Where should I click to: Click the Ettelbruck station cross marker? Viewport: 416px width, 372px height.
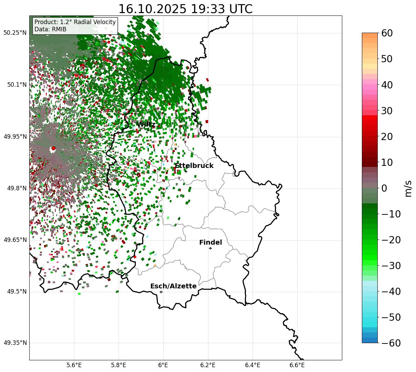point(186,171)
